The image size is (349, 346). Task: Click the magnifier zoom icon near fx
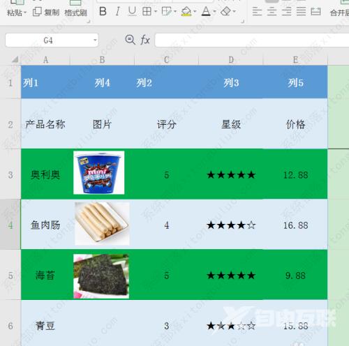(x=130, y=40)
